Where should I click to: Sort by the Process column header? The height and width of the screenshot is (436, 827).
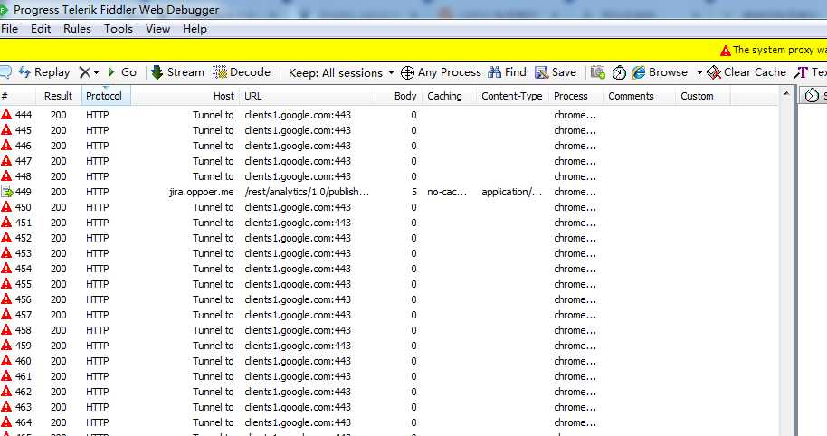576,96
